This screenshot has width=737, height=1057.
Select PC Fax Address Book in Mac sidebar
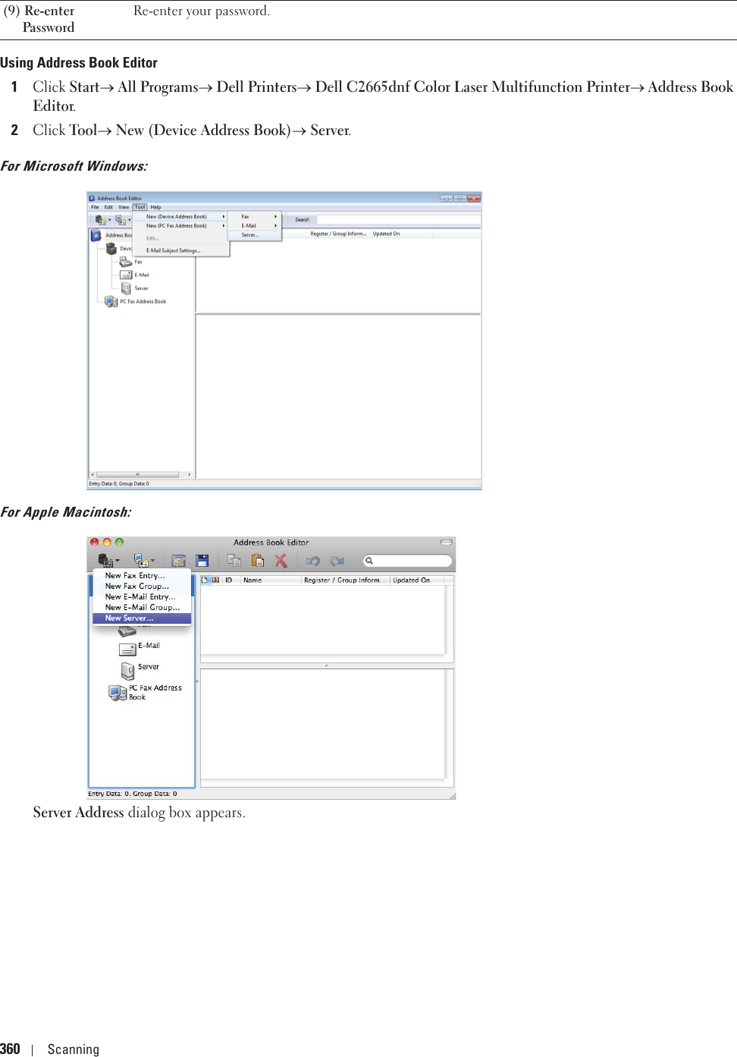[146, 692]
